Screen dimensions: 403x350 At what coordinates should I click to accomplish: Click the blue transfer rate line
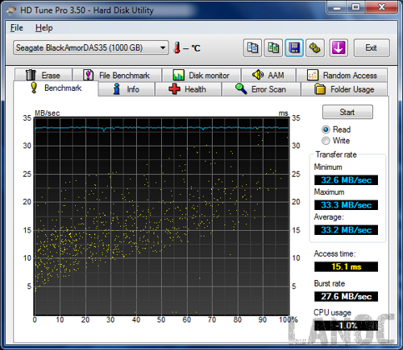click(161, 128)
